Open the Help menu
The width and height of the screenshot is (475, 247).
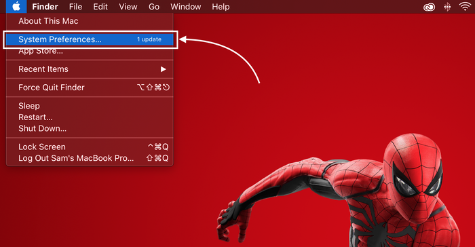[221, 7]
